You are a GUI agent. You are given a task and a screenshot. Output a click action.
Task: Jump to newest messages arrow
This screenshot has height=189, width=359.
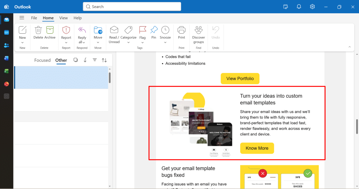85,60
